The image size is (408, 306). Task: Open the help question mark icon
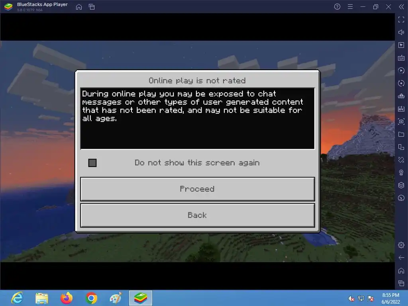(x=337, y=7)
